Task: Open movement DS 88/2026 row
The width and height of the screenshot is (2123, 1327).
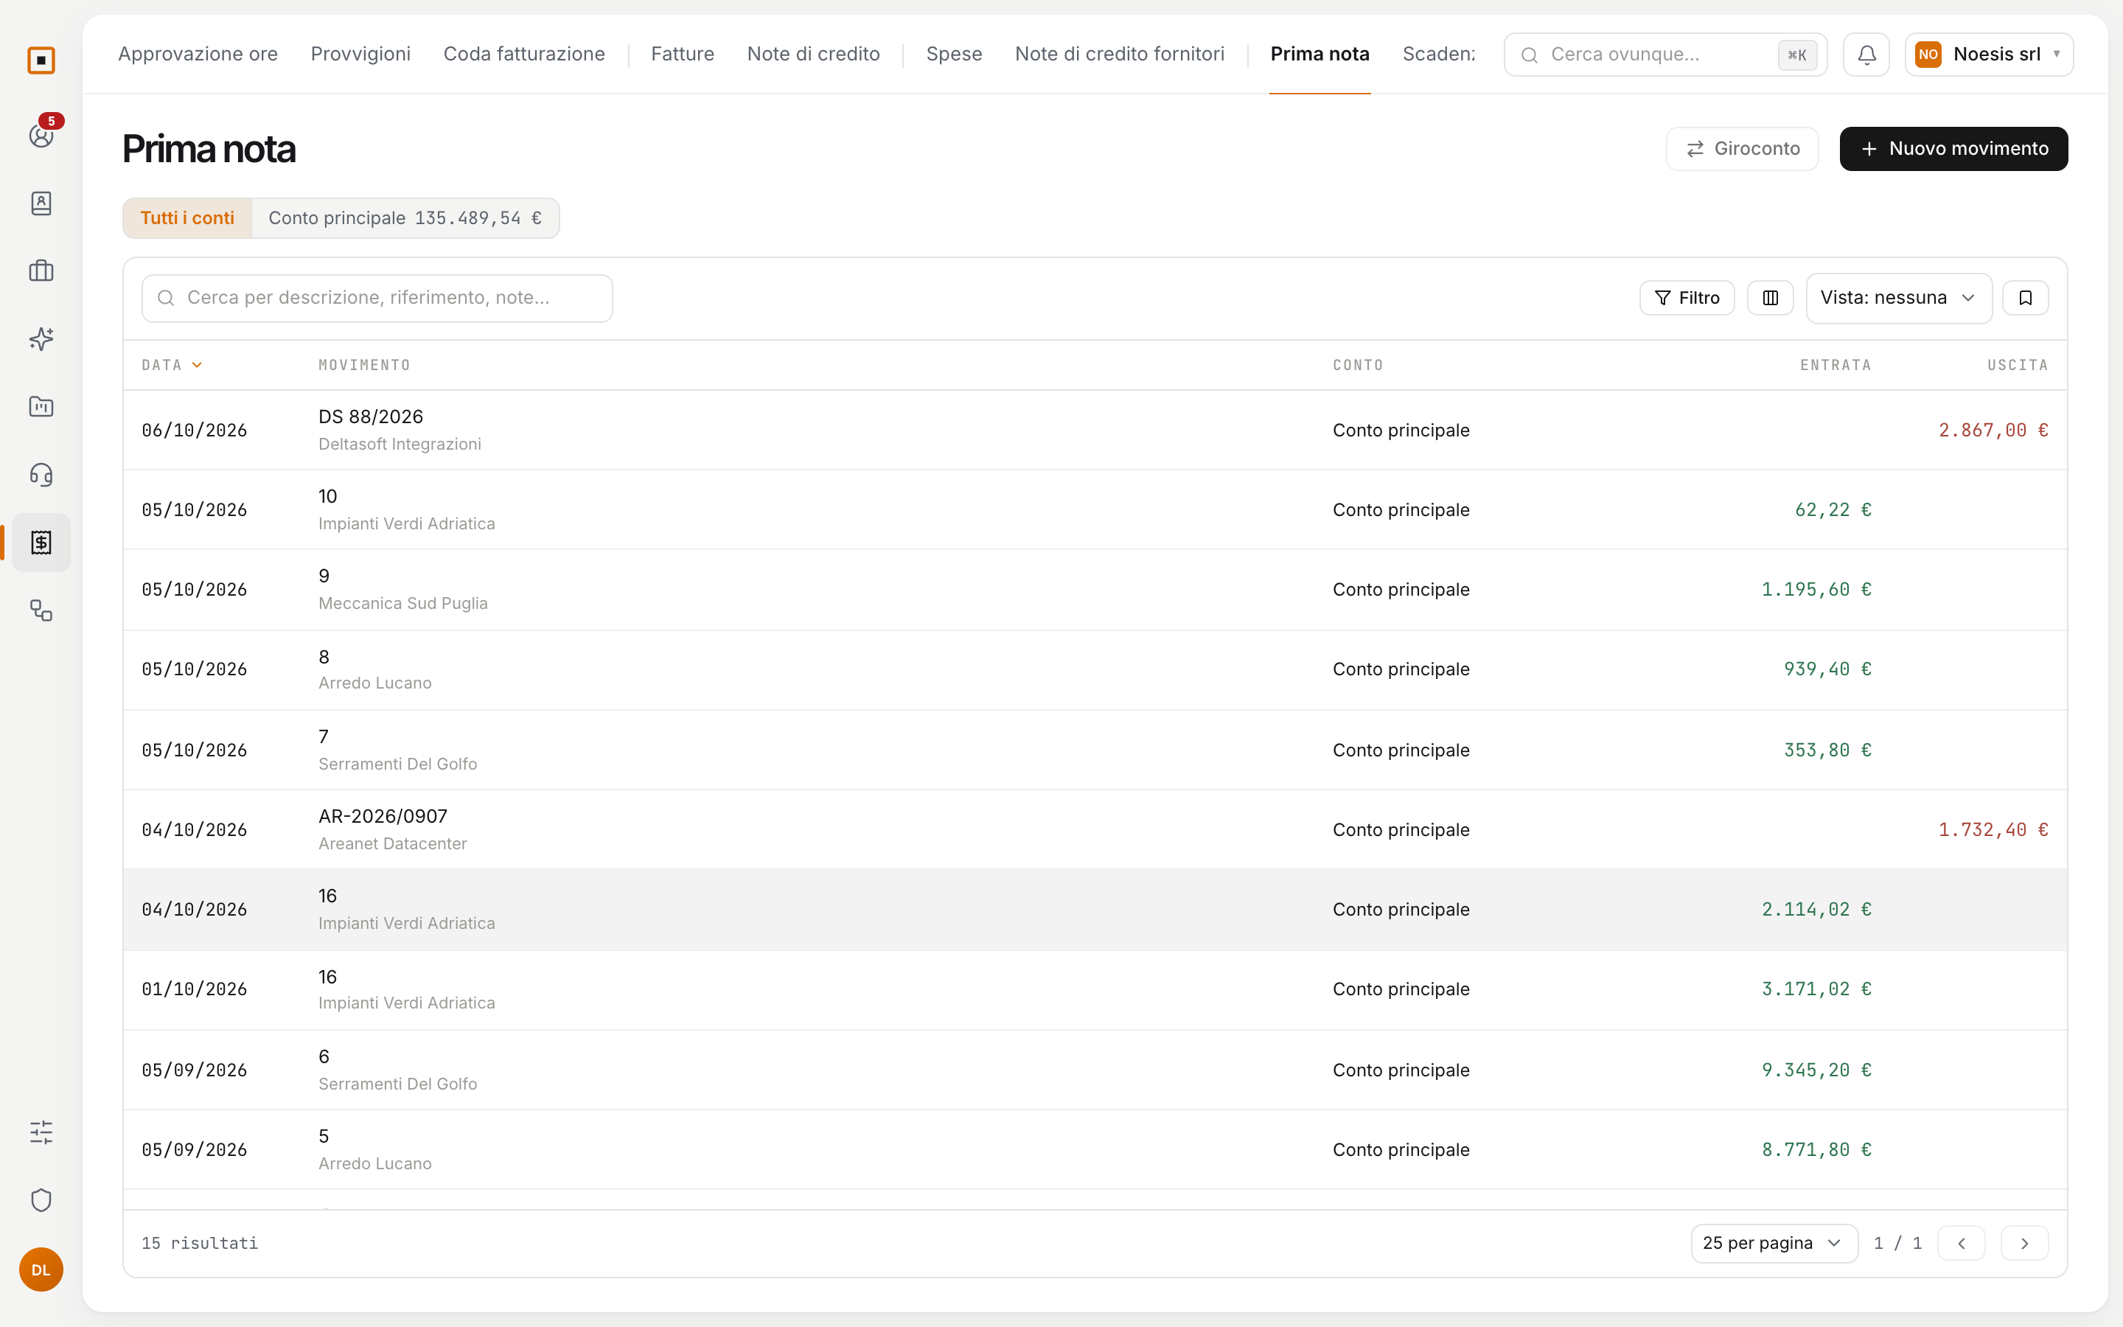Action: pyautogui.click(x=1095, y=430)
